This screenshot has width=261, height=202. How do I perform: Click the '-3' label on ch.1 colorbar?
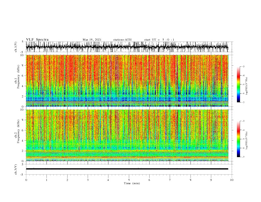point(243,66)
